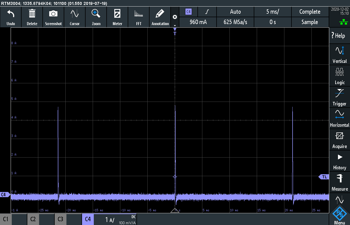Edit the 0 s horizontal position

(273, 22)
